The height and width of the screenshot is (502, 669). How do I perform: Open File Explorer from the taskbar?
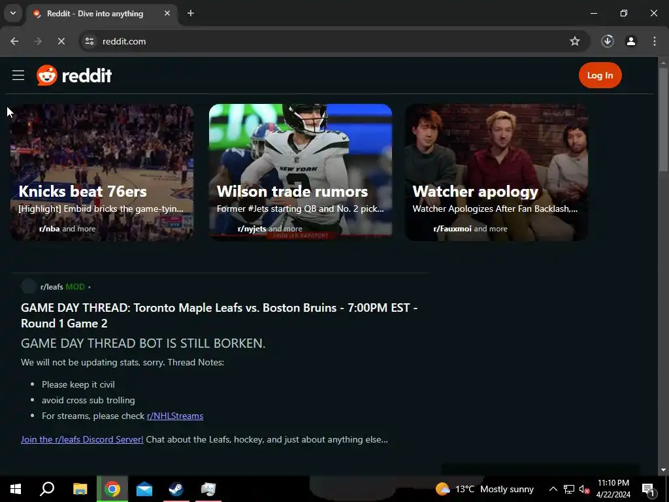point(80,489)
